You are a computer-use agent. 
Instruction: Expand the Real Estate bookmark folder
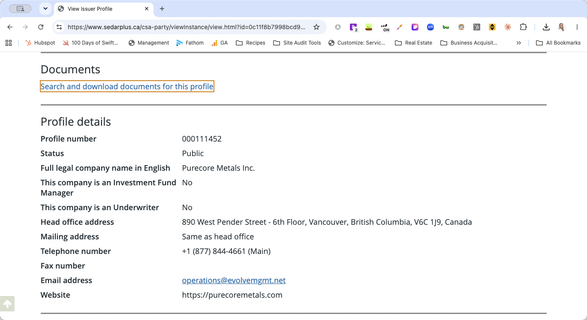[x=413, y=43]
